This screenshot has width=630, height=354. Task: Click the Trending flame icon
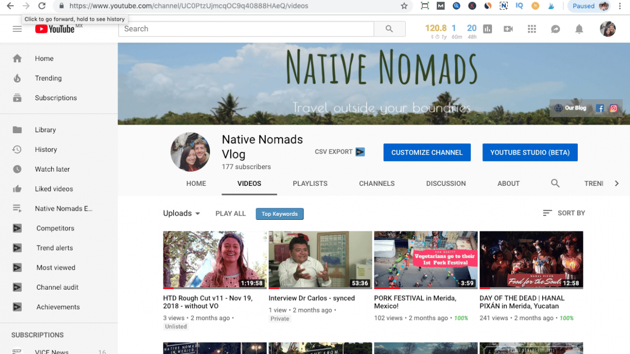pyautogui.click(x=17, y=78)
